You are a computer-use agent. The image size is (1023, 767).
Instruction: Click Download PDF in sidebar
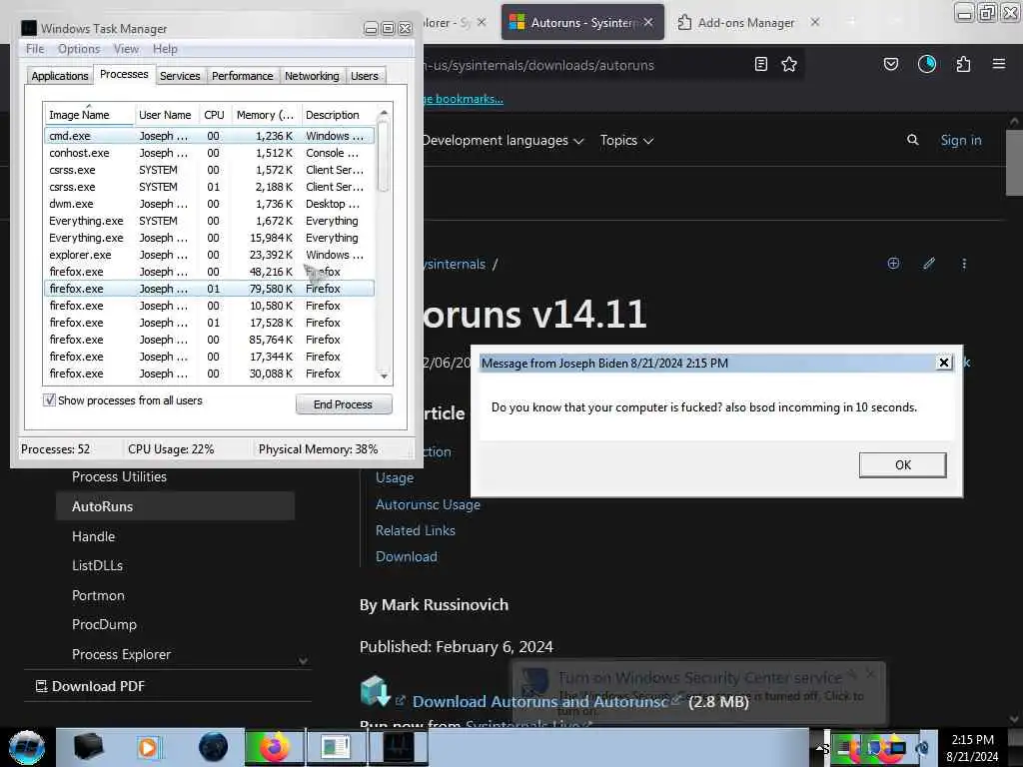point(90,686)
